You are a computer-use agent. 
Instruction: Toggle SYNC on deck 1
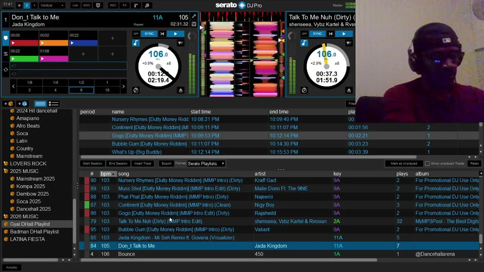pyautogui.click(x=149, y=34)
